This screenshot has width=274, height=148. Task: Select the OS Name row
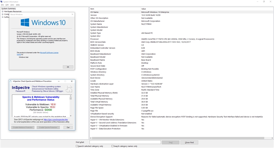coord(182,12)
